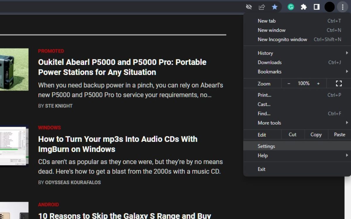Click the 100% zoom level value

(304, 84)
